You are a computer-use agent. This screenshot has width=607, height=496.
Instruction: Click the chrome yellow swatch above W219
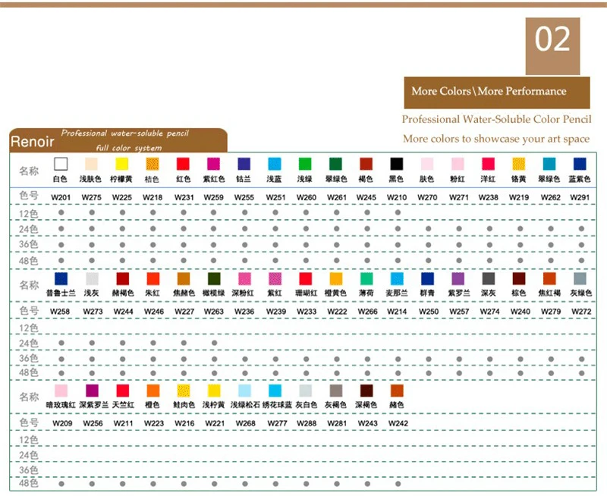coord(519,164)
